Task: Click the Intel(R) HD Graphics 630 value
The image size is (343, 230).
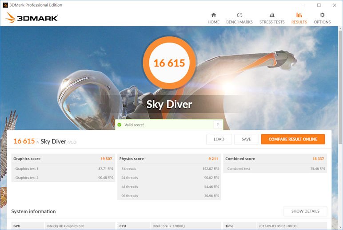Action: [x=65, y=226]
